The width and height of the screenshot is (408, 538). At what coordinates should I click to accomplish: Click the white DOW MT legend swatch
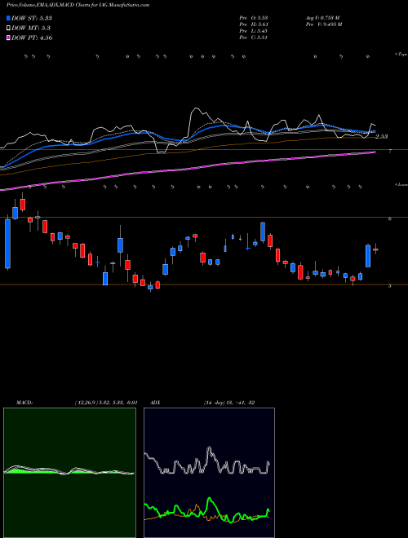click(x=8, y=29)
